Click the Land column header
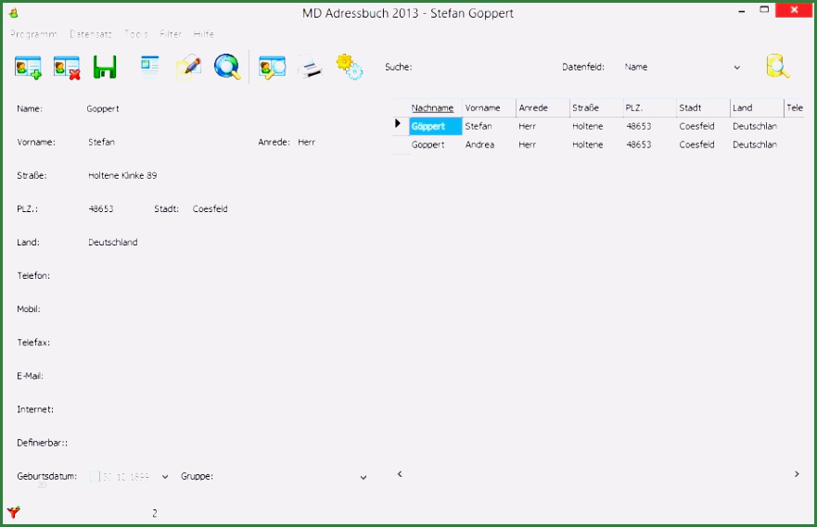The width and height of the screenshot is (817, 527). [x=757, y=107]
